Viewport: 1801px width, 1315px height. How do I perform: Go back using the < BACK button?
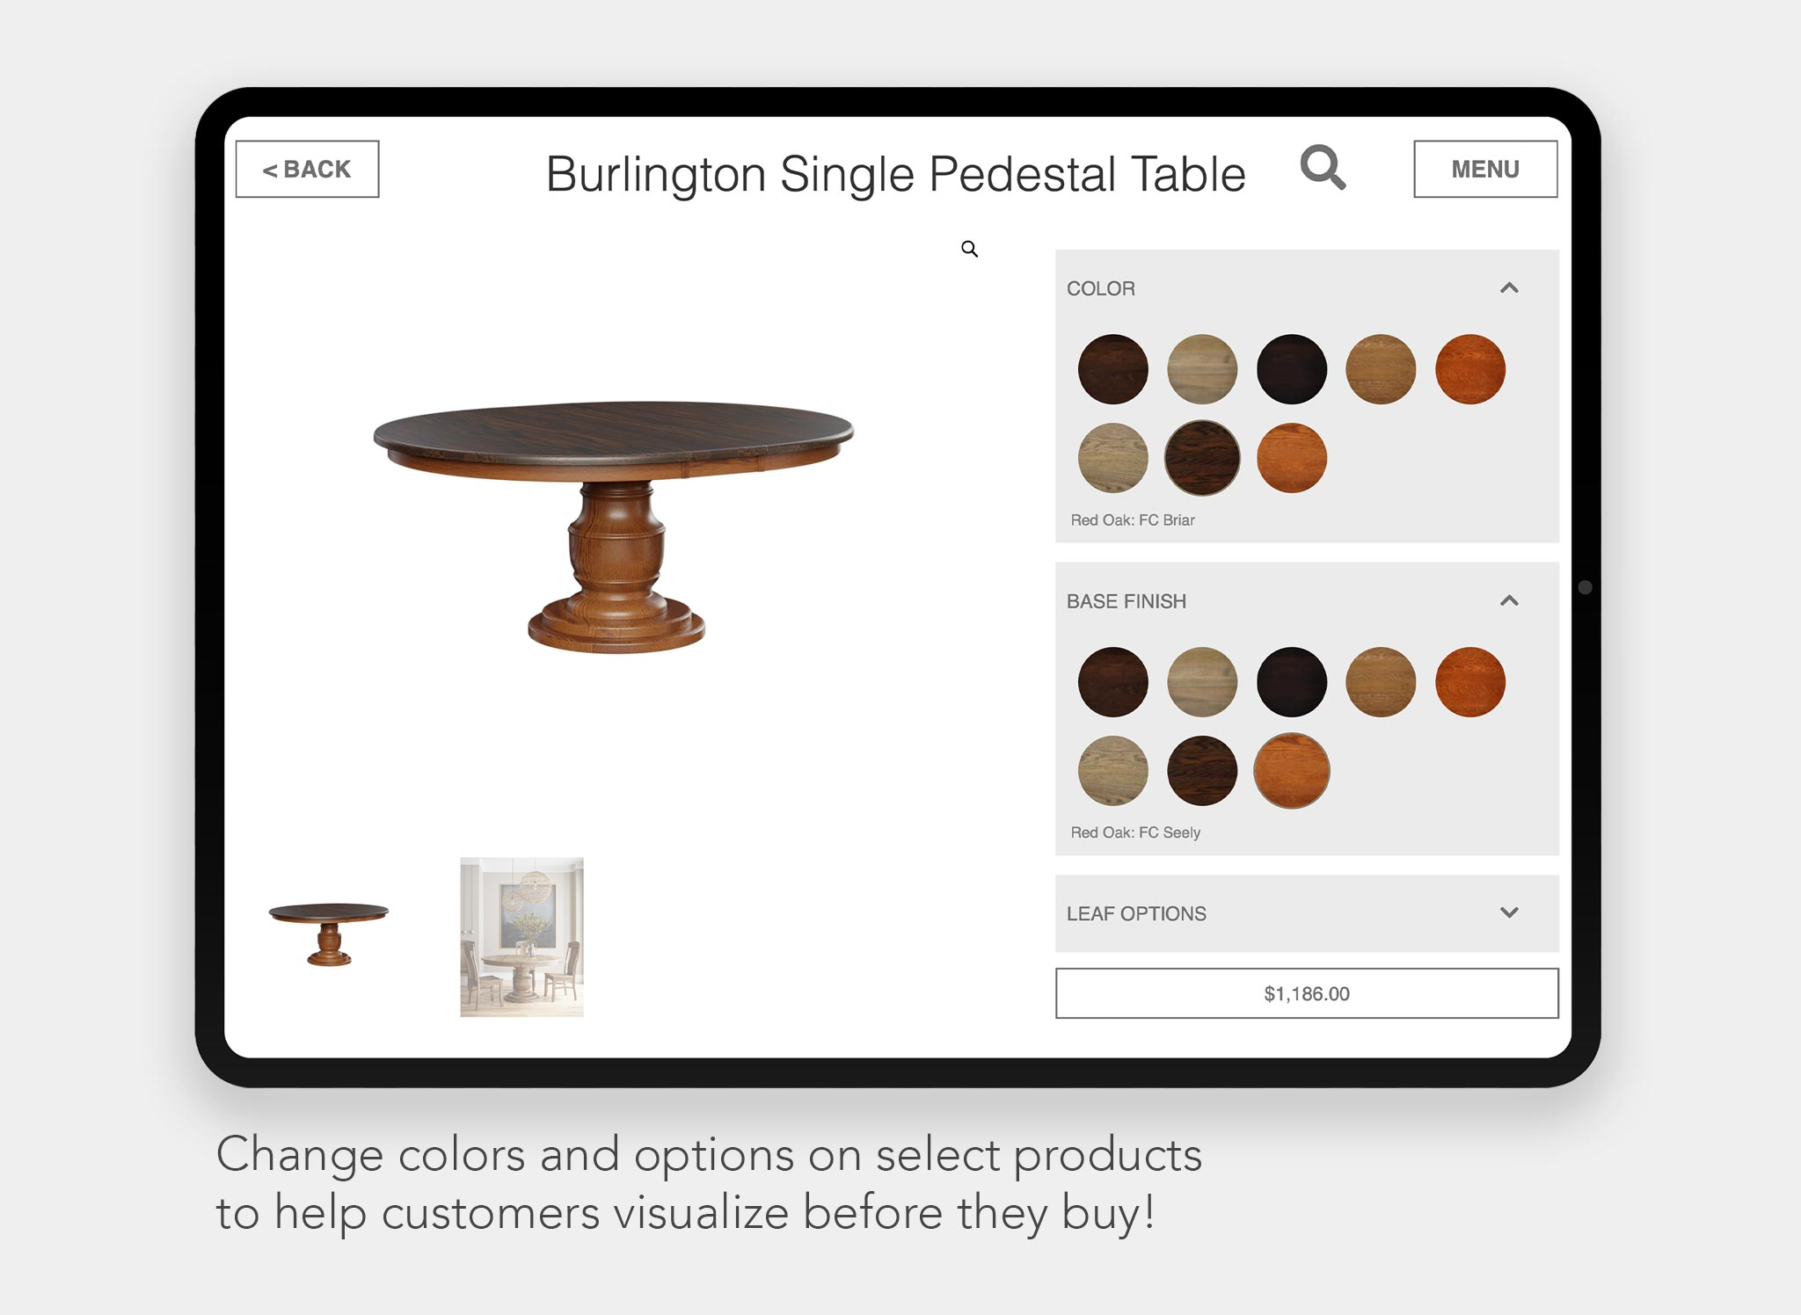307,169
